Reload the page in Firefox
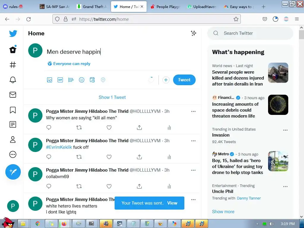Viewport: 304px width, 228px height. [x=28, y=19]
